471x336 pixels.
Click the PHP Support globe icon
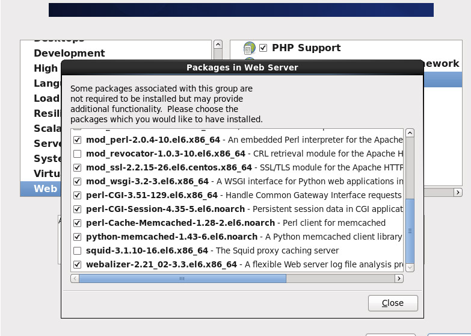(x=249, y=48)
